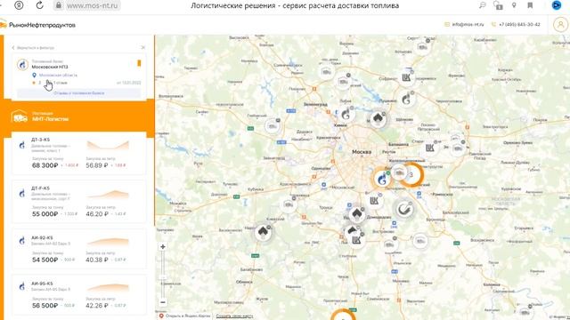
Task: Click the Gazprom logo of Московский НПЗ card
Action: [22, 65]
